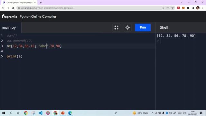Expand the hidden system tray icons
The height and width of the screenshot is (116, 206).
(152, 113)
